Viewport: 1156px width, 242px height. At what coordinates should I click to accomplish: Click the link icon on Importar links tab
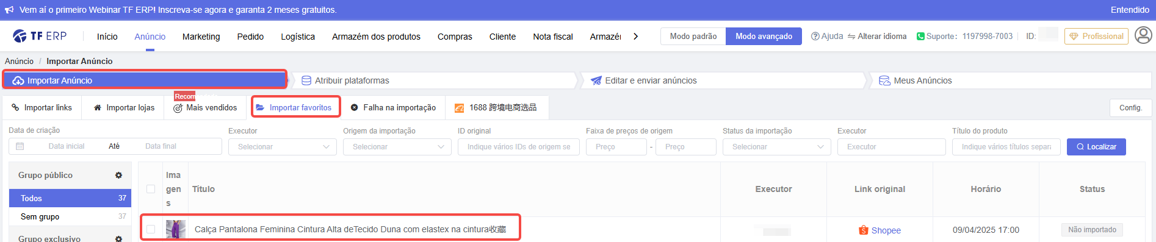click(15, 108)
